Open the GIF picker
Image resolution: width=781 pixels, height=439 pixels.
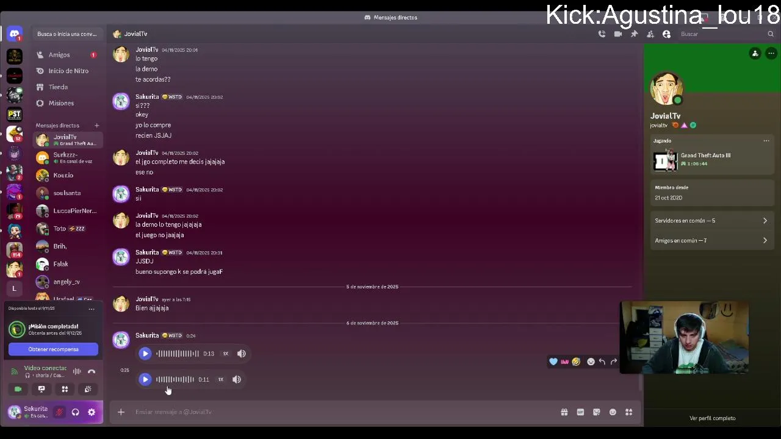(580, 412)
